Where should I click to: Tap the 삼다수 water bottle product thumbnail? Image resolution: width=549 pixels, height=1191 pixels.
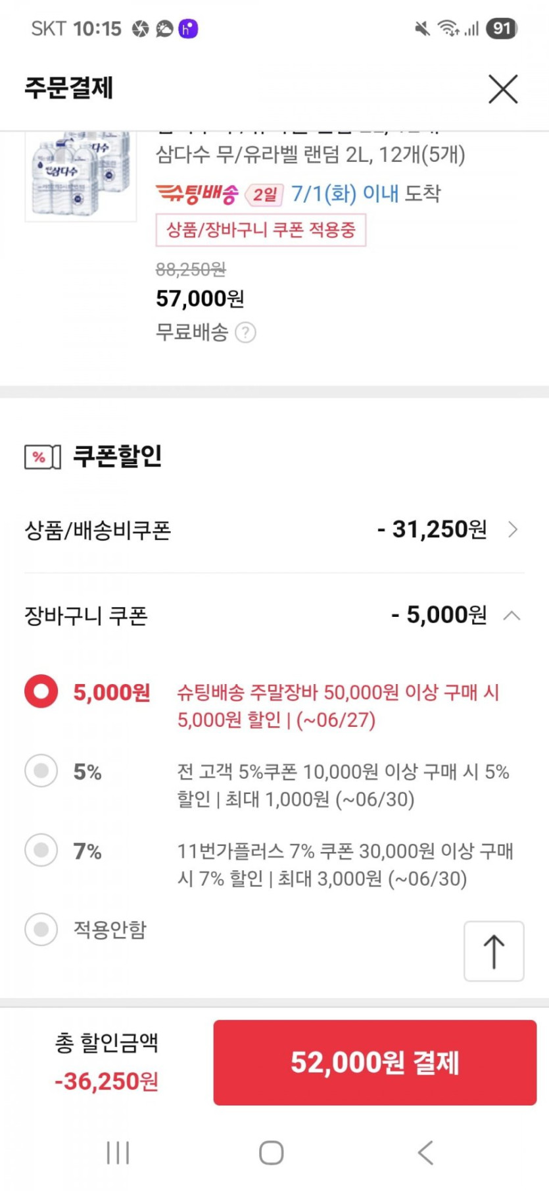tap(80, 176)
